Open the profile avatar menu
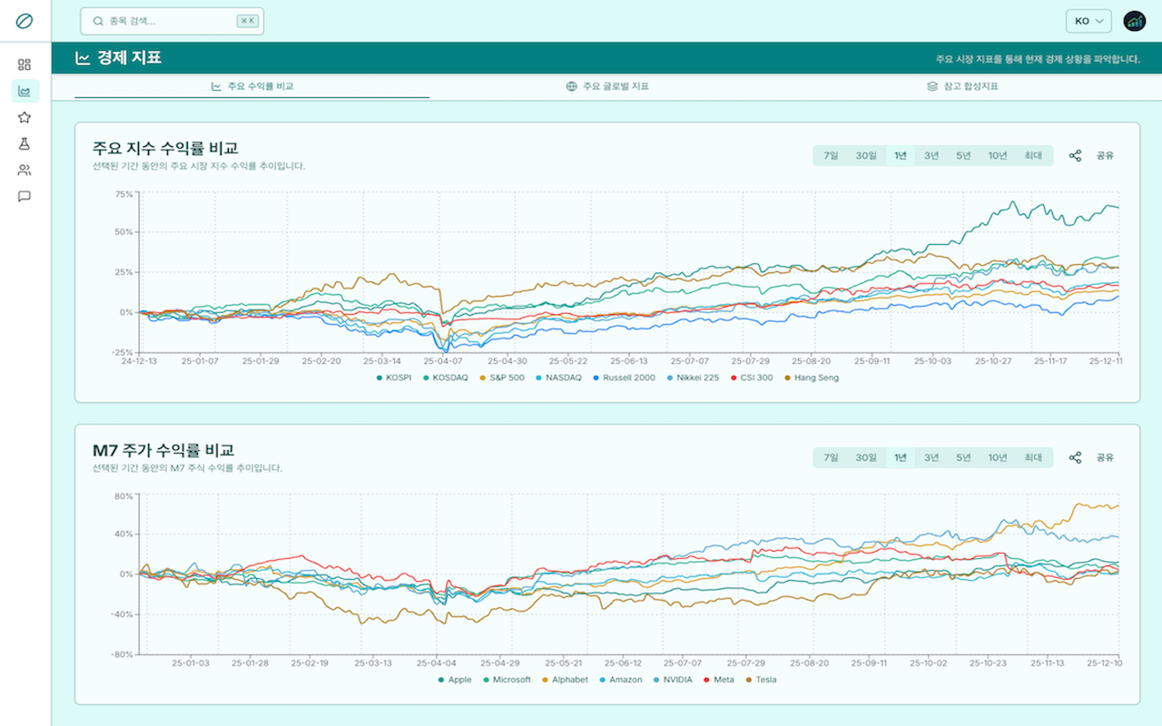Screen dimensions: 1162x726 [1135, 21]
